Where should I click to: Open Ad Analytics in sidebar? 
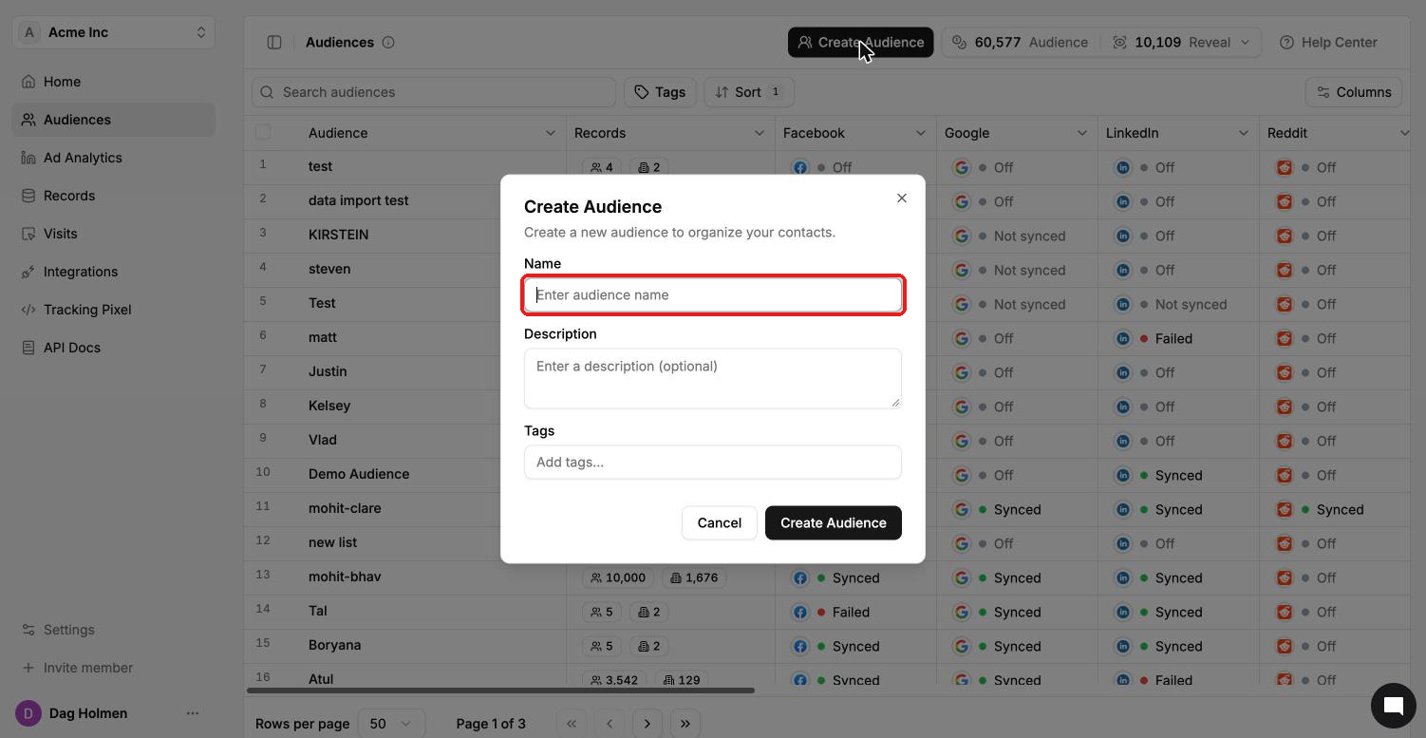(114, 158)
